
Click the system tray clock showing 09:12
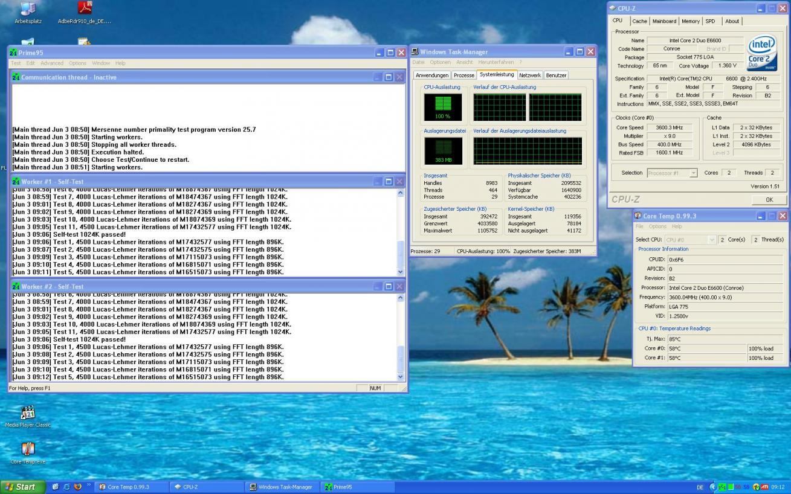tap(778, 487)
